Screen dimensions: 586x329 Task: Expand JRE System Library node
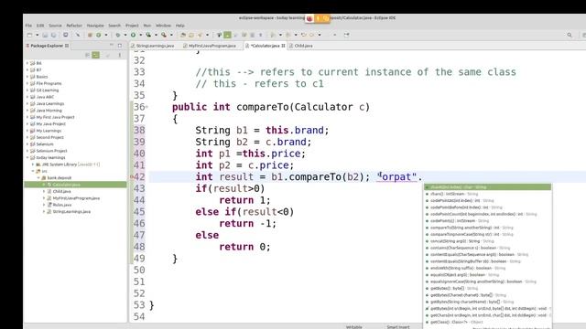point(33,164)
